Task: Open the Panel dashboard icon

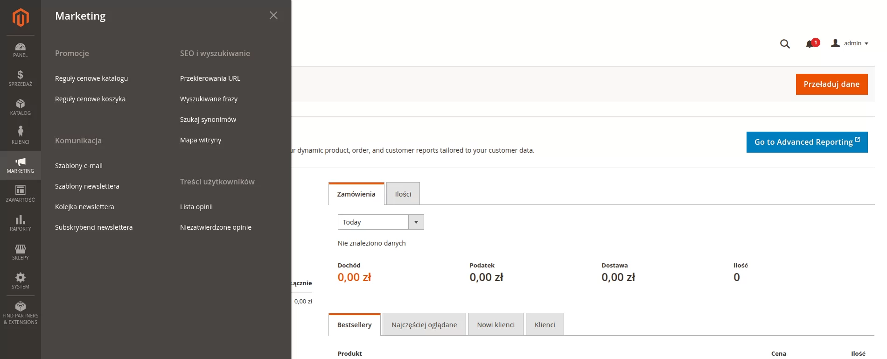Action: (x=21, y=49)
